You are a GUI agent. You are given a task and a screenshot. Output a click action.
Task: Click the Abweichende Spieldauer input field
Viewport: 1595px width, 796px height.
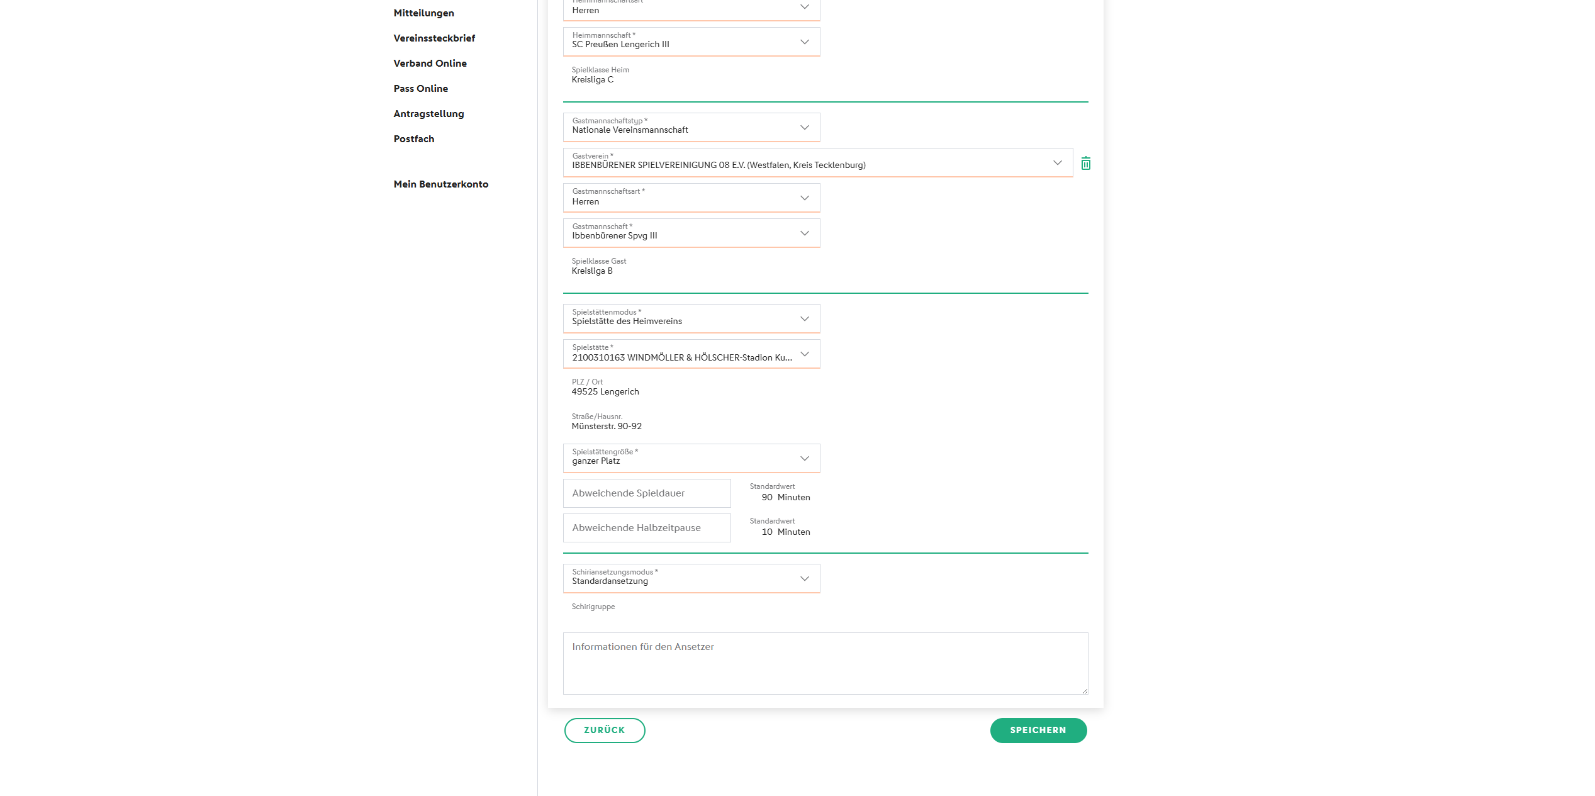click(646, 493)
